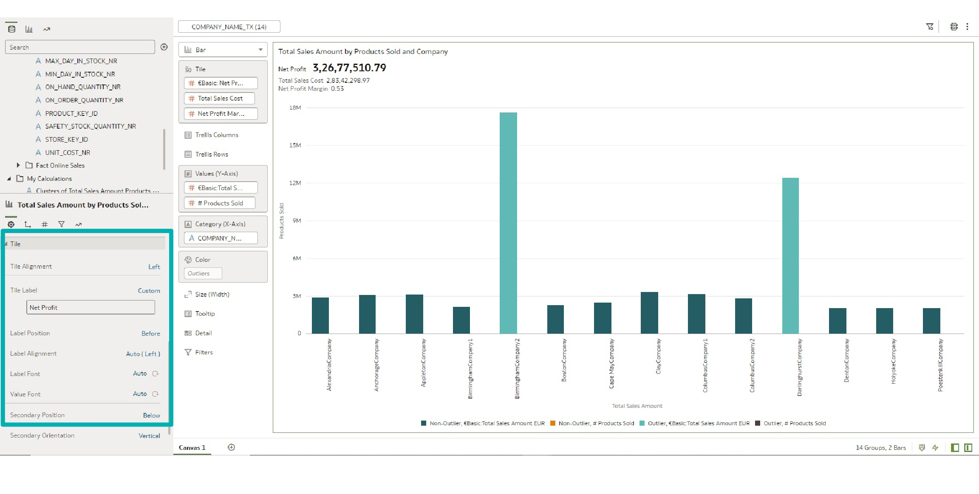Click the Trellis Rows section icon

[x=188, y=154]
